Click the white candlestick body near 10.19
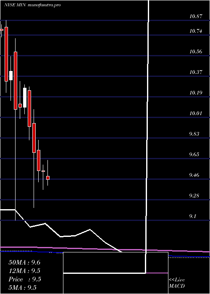210x294 pixels. 25,97
